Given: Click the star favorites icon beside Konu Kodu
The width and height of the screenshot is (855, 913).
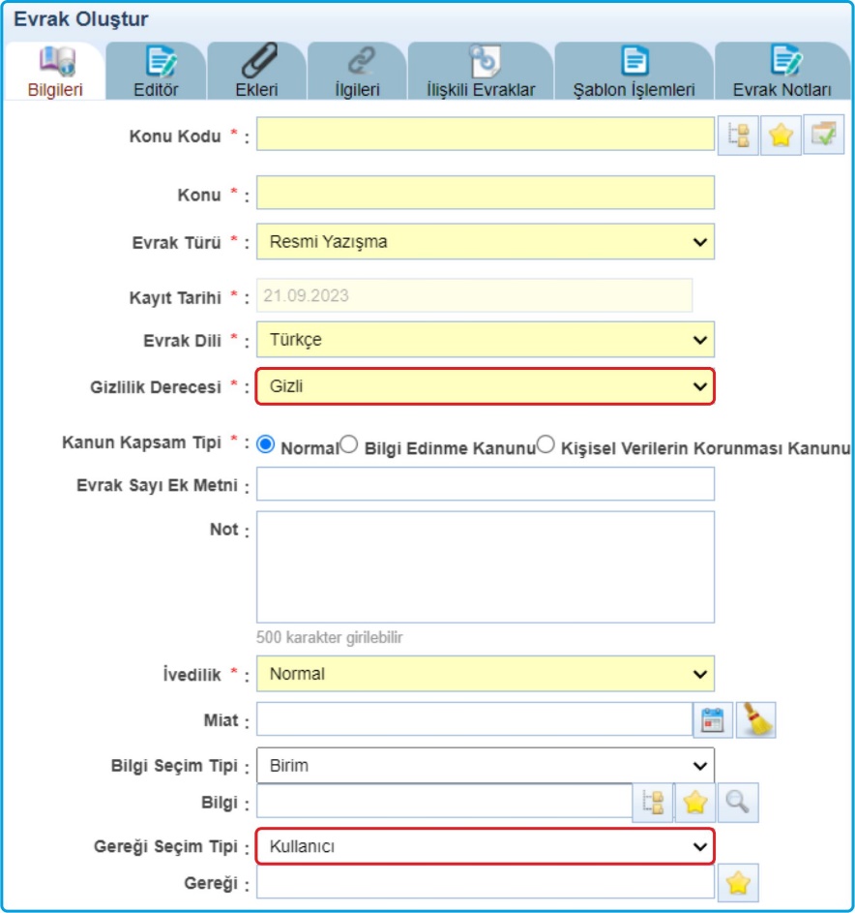Looking at the screenshot, I should (781, 136).
